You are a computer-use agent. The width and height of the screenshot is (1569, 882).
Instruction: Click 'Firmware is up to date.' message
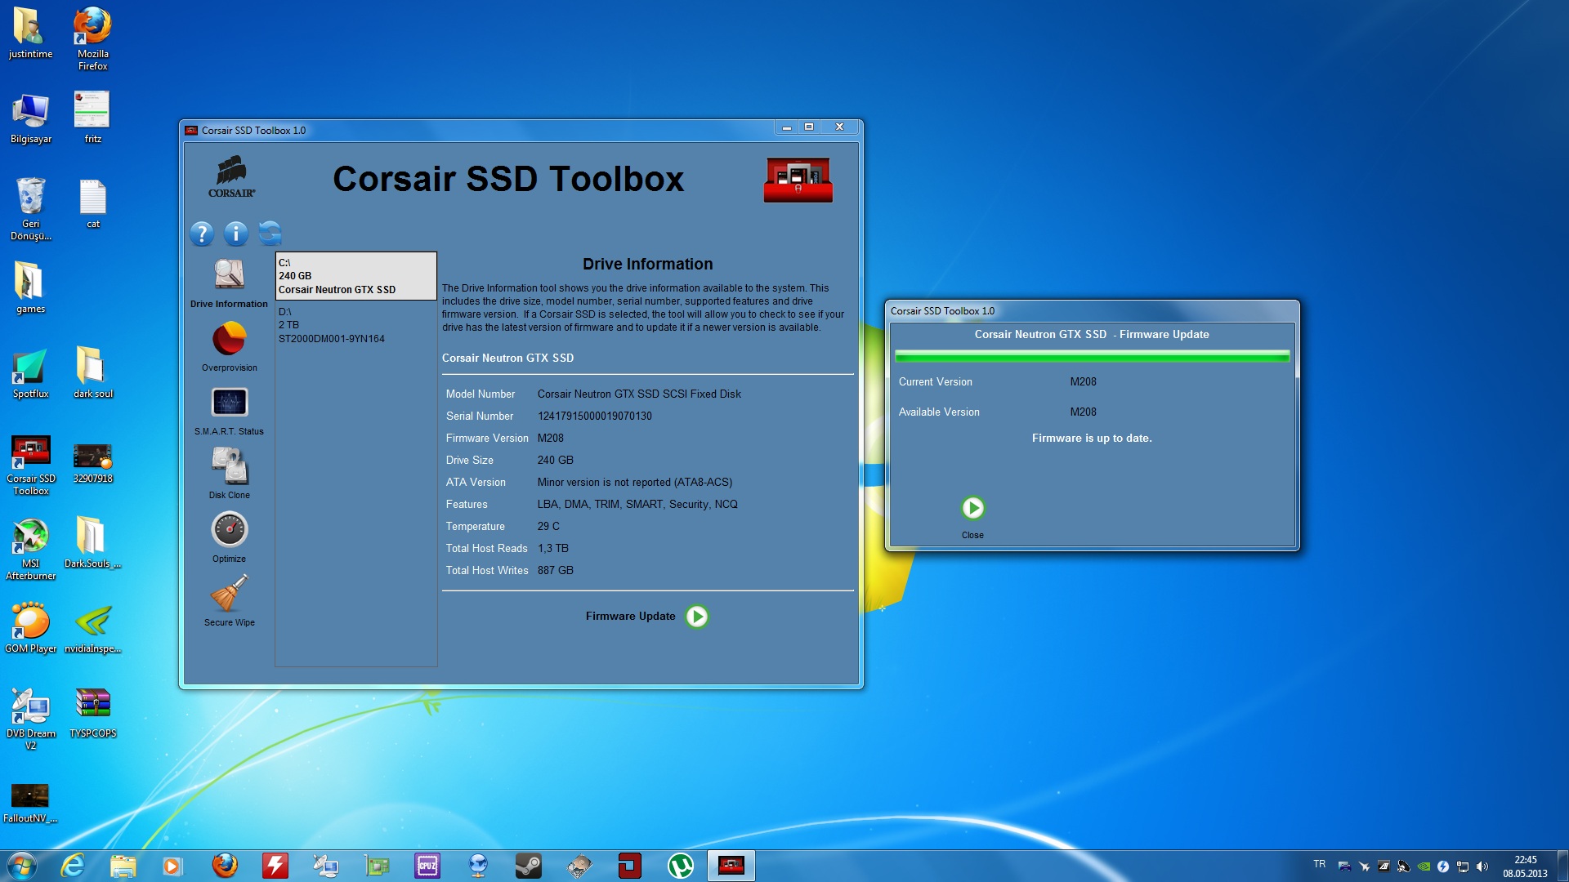pyautogui.click(x=1092, y=439)
